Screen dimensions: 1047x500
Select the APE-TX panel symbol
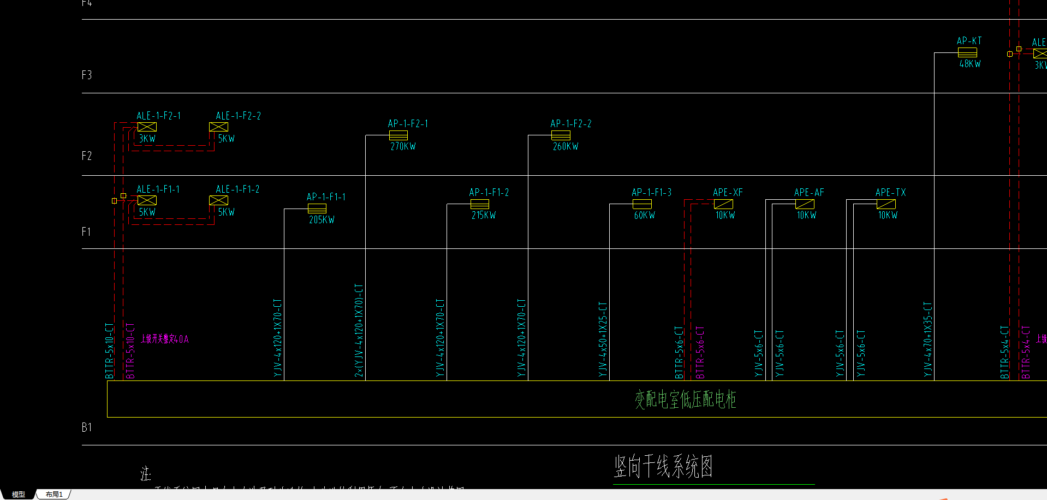click(x=886, y=204)
